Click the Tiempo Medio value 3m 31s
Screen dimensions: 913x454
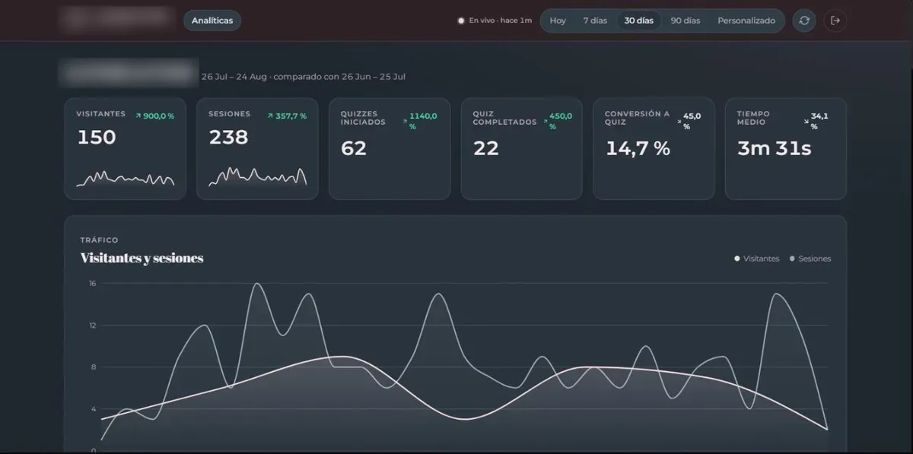tap(775, 148)
